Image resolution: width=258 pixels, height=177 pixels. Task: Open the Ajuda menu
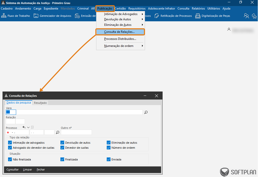pyautogui.click(x=226, y=9)
